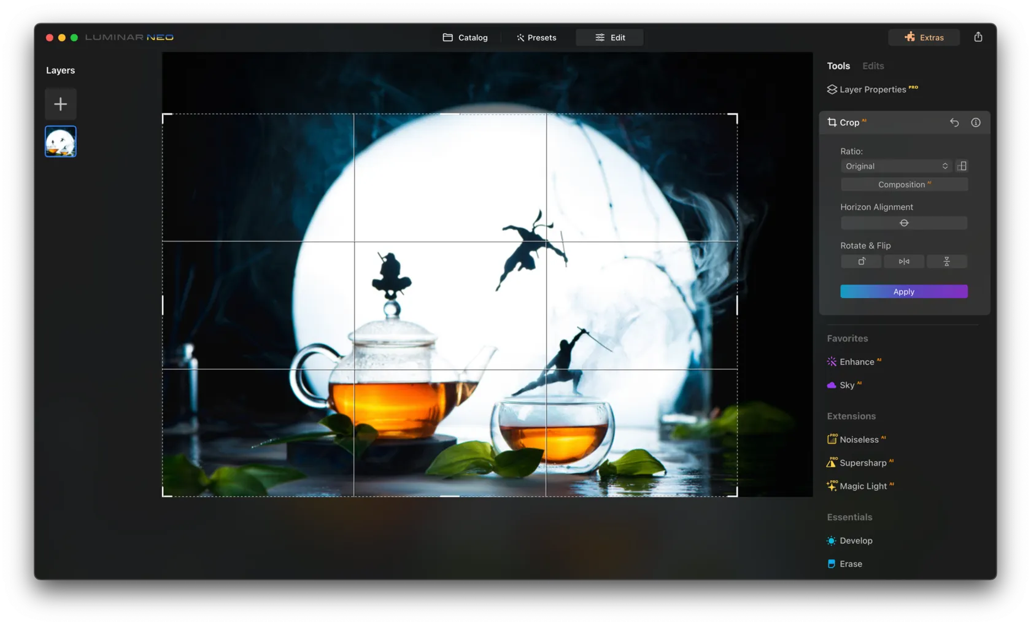Flip the image vertically
1031x625 pixels.
(x=946, y=261)
